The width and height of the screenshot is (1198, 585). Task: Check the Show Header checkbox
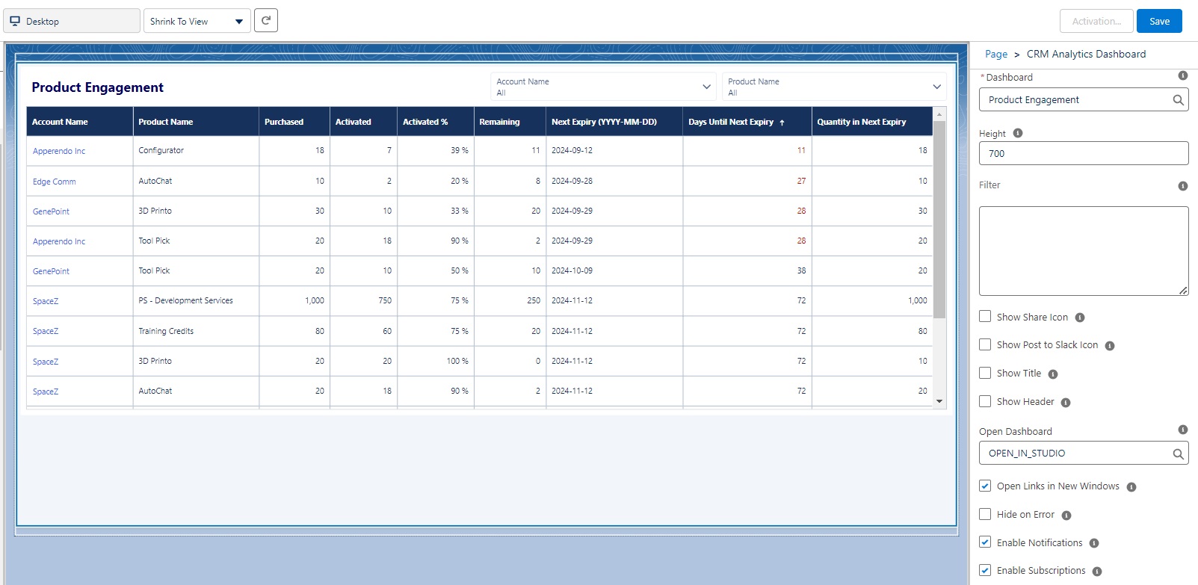pos(985,401)
